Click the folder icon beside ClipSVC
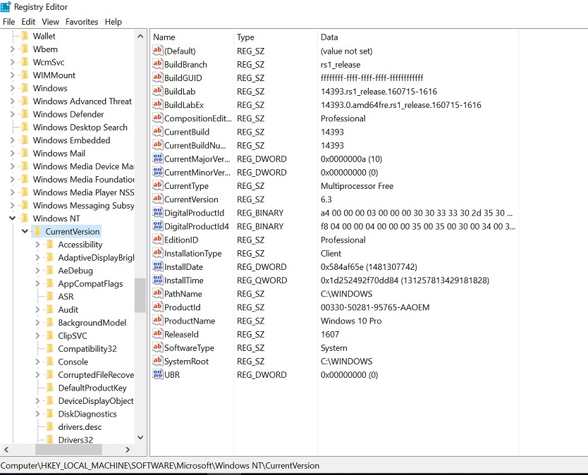588x475 pixels. coord(50,335)
